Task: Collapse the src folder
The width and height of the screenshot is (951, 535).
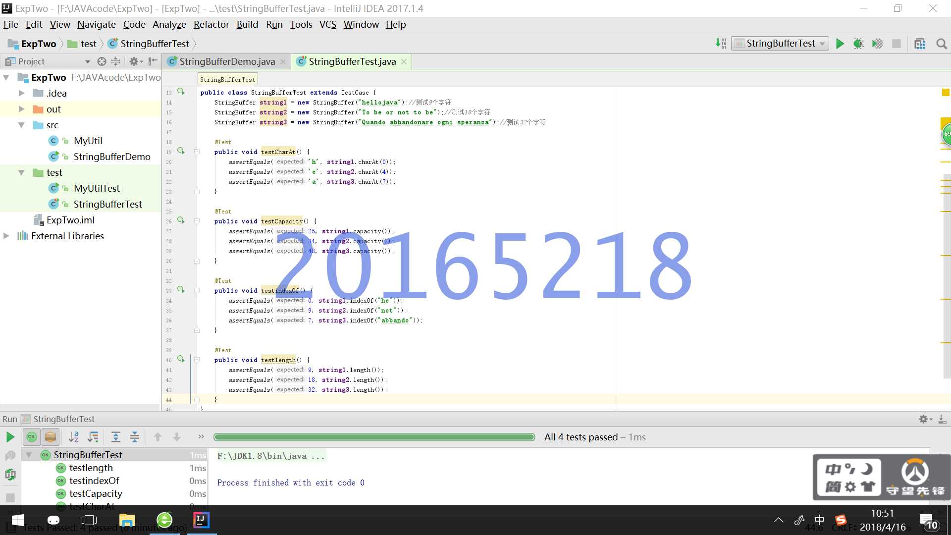Action: (x=21, y=125)
